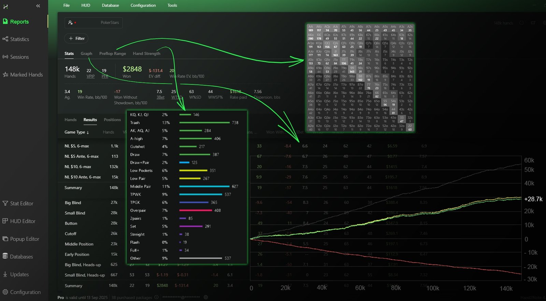The image size is (546, 301).
Task: Open the HUD menu
Action: 86,5
